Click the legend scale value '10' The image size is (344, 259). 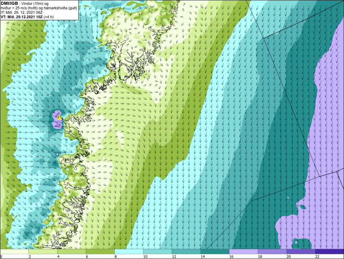pos(145,257)
